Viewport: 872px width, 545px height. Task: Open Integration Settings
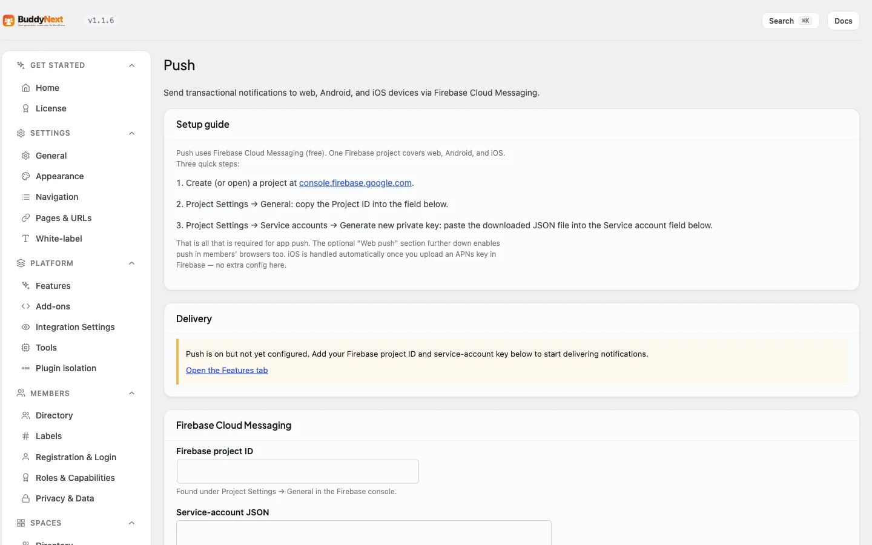(76, 327)
